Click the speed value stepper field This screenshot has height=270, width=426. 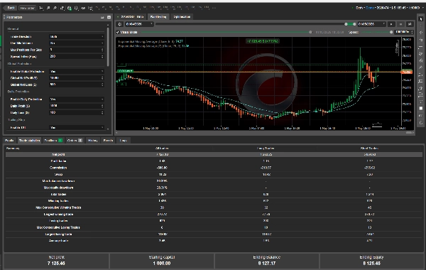404,32
